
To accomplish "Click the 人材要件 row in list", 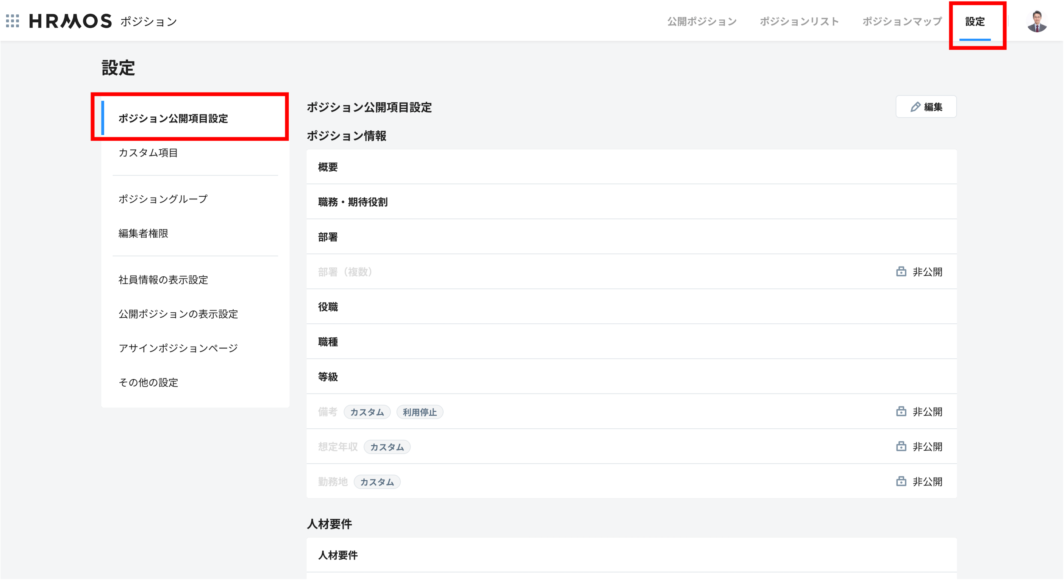I will pos(631,555).
